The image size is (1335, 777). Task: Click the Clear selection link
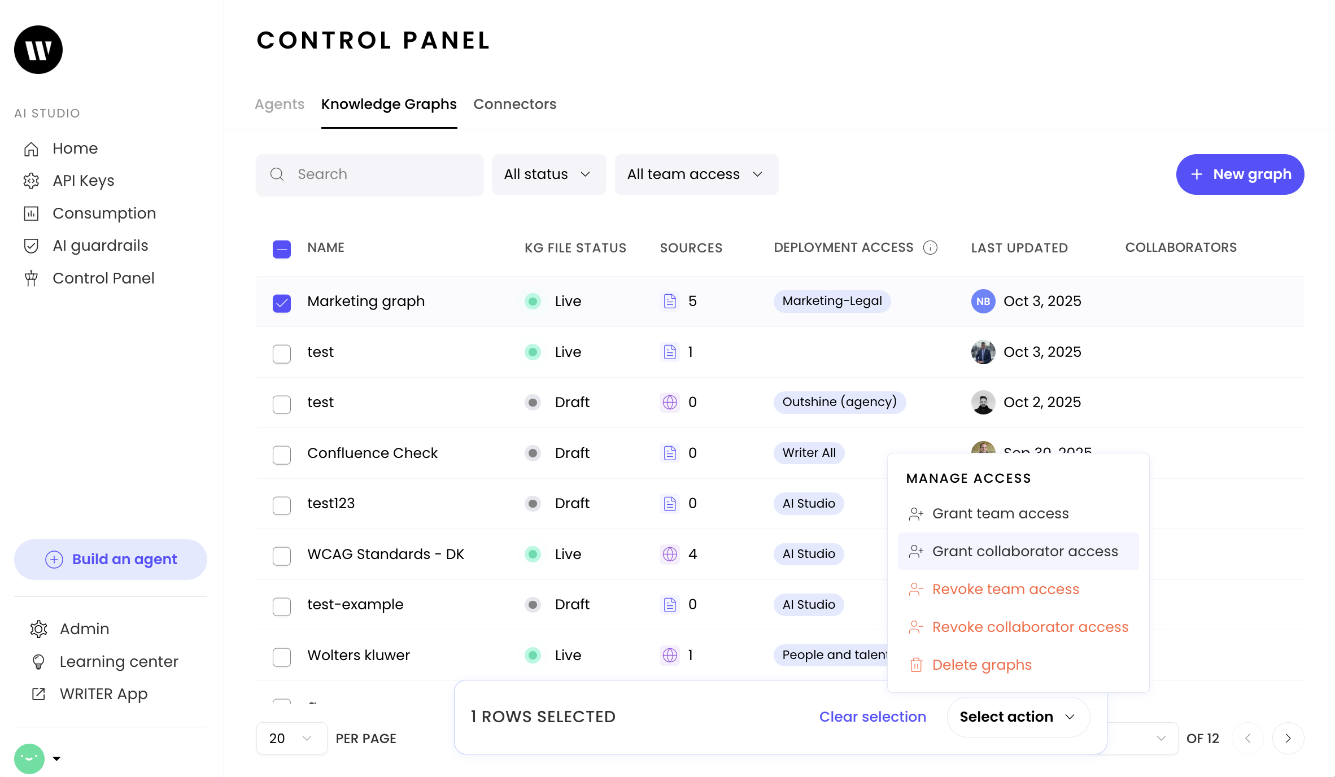tap(872, 717)
